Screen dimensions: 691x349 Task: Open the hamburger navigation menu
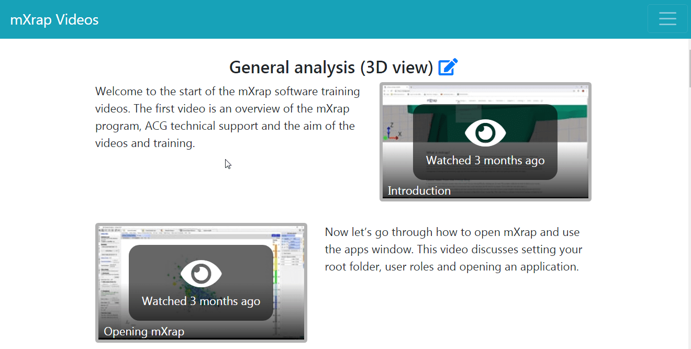(x=667, y=19)
